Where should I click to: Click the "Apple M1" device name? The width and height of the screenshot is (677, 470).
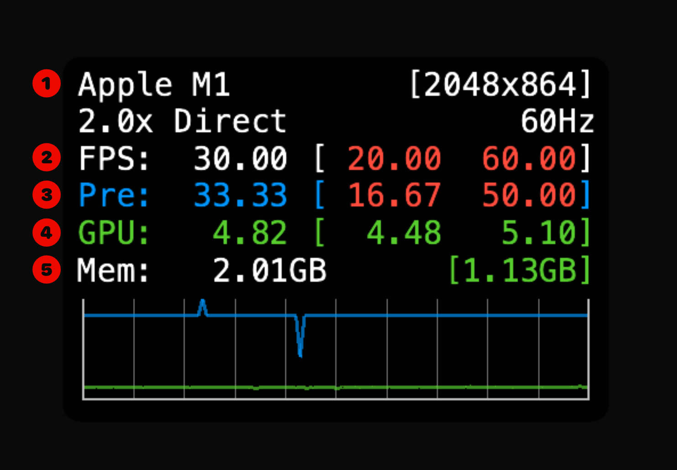(x=154, y=85)
